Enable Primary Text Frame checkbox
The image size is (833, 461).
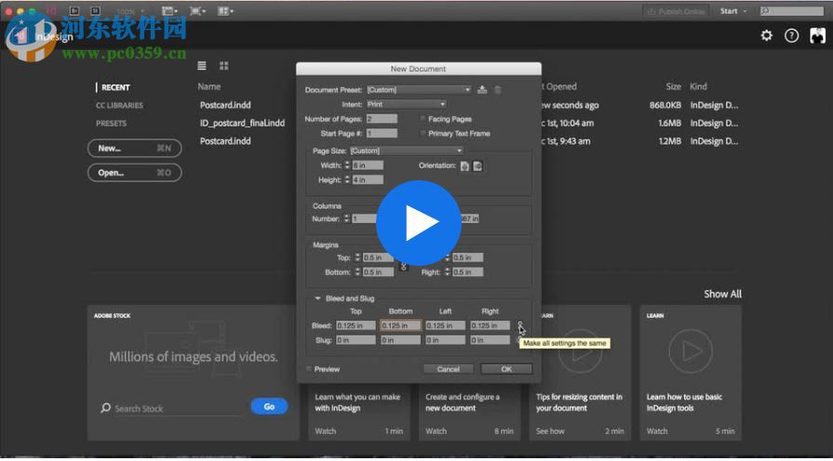click(x=423, y=133)
